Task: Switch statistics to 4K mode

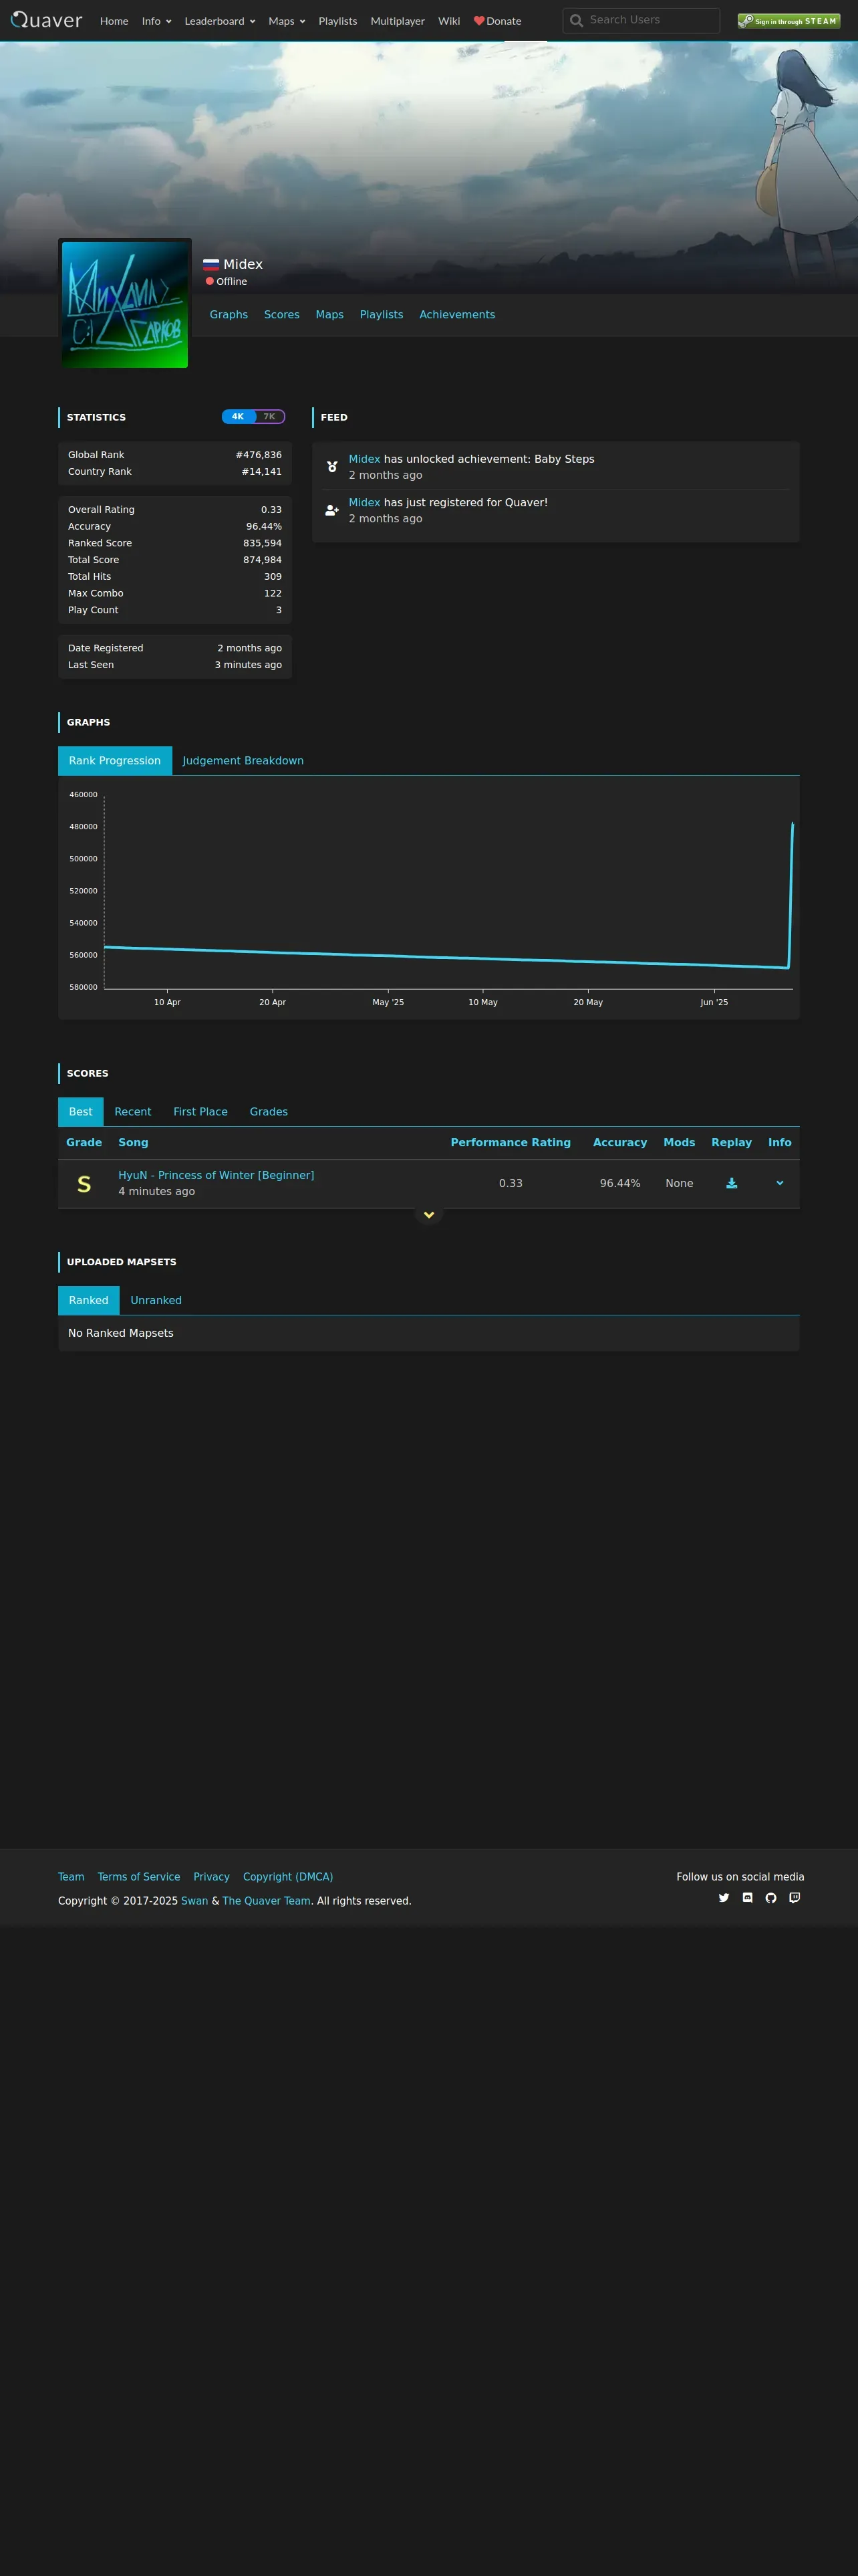Action: click(x=238, y=417)
